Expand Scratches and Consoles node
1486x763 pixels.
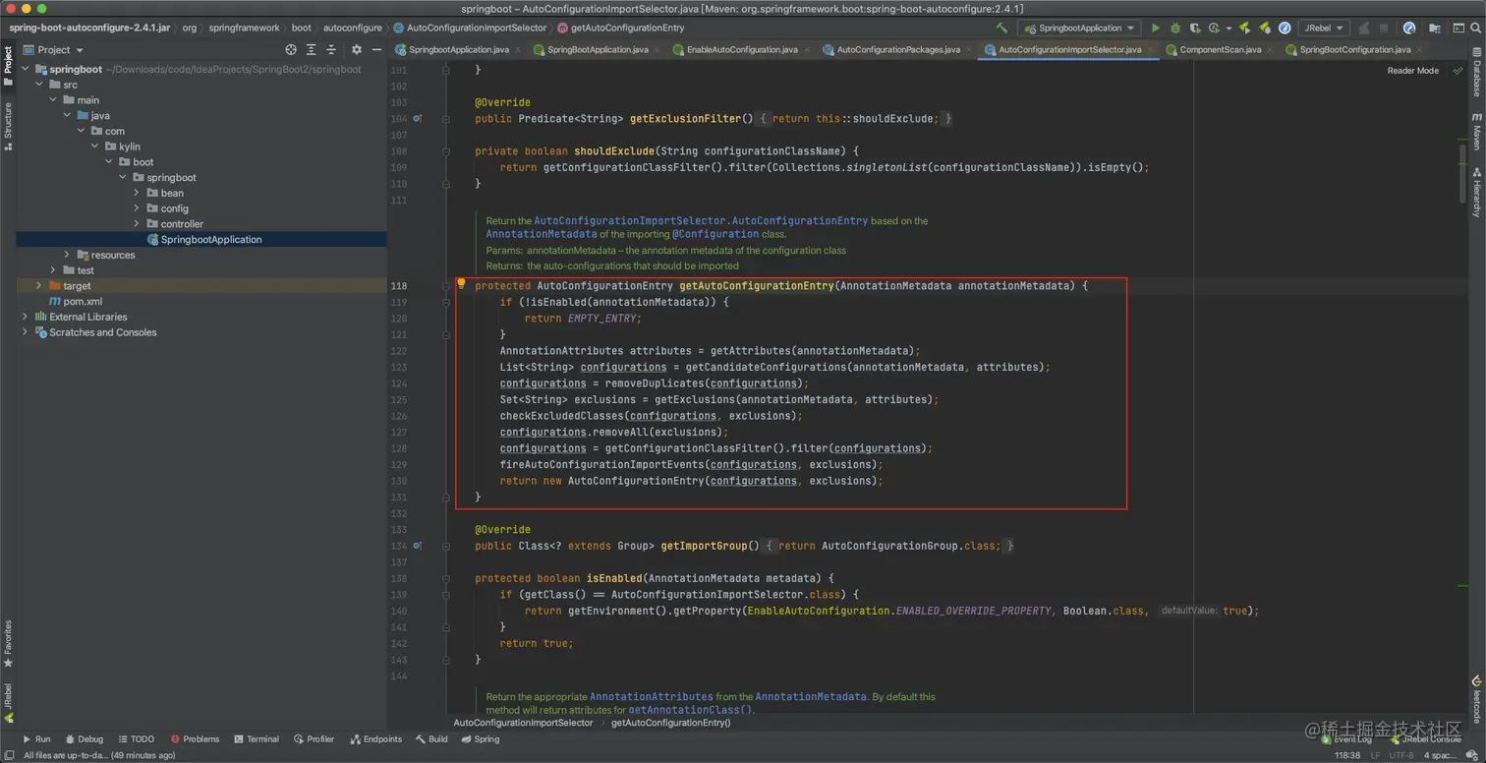26,332
